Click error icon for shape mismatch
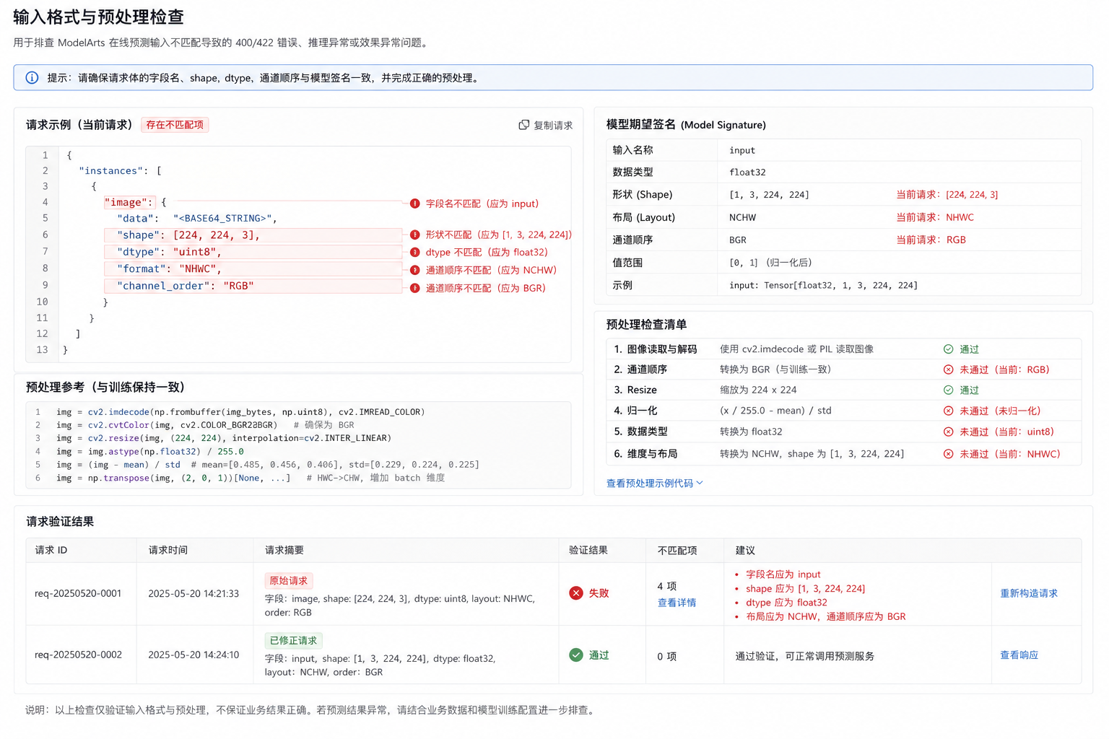1109x739 pixels. [415, 235]
